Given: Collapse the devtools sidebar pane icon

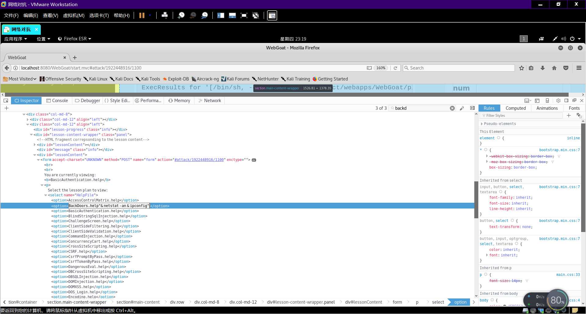Looking at the screenshot, I should 472,108.
